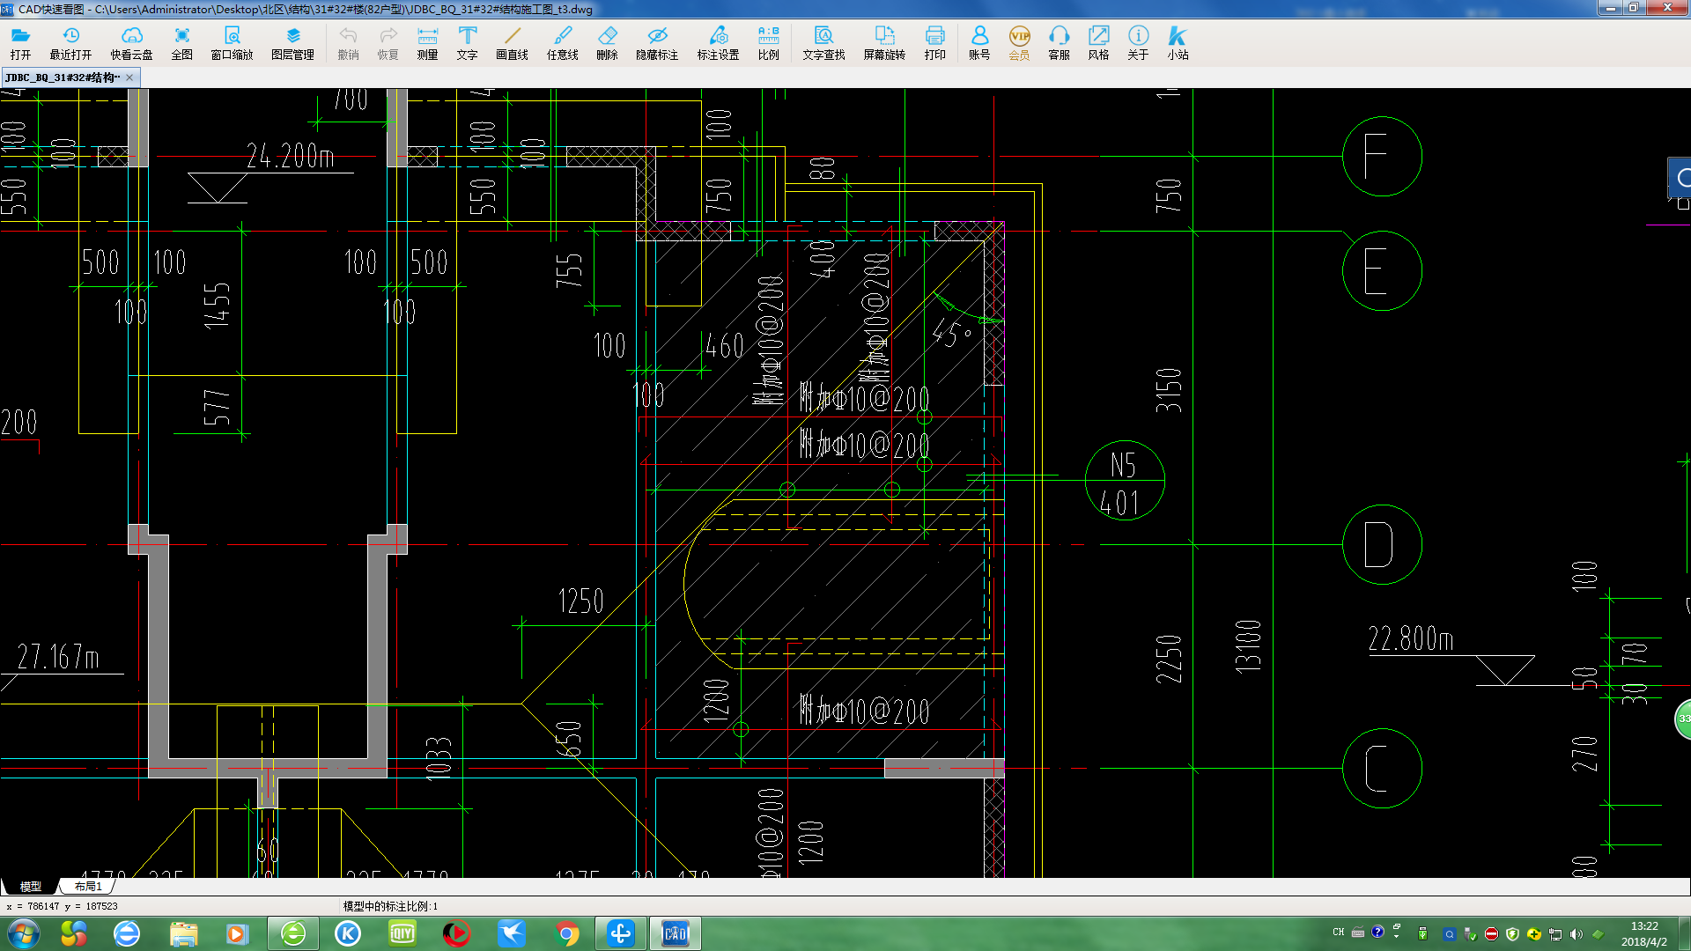Screen dimensions: 1691x951
Task: Activate the 窗口缩放 window zoom tool
Action: (232, 42)
